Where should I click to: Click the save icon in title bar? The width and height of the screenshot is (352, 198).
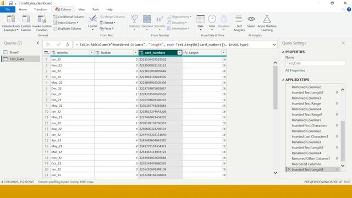[x=10, y=3]
